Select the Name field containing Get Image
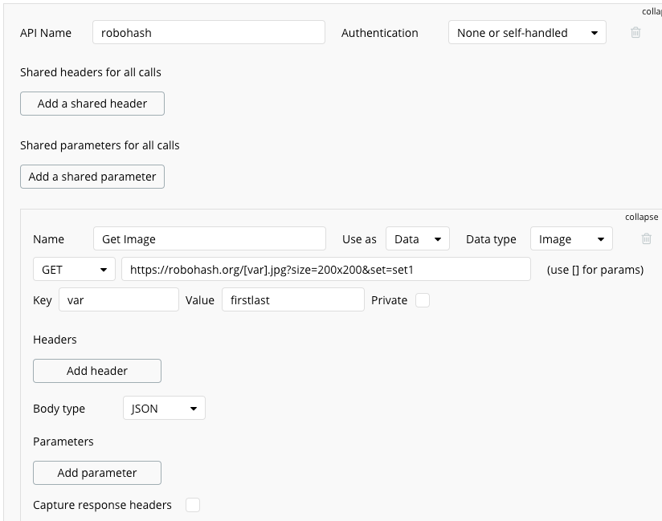Viewport: 662px width, 521px height. (x=209, y=238)
